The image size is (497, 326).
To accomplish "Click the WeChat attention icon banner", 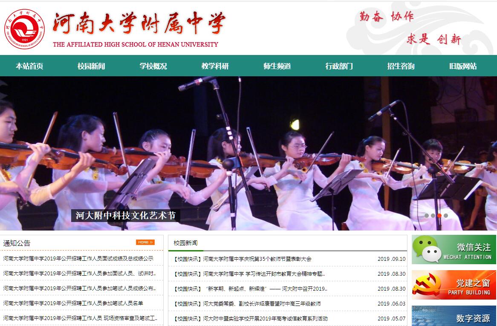I will (x=454, y=249).
